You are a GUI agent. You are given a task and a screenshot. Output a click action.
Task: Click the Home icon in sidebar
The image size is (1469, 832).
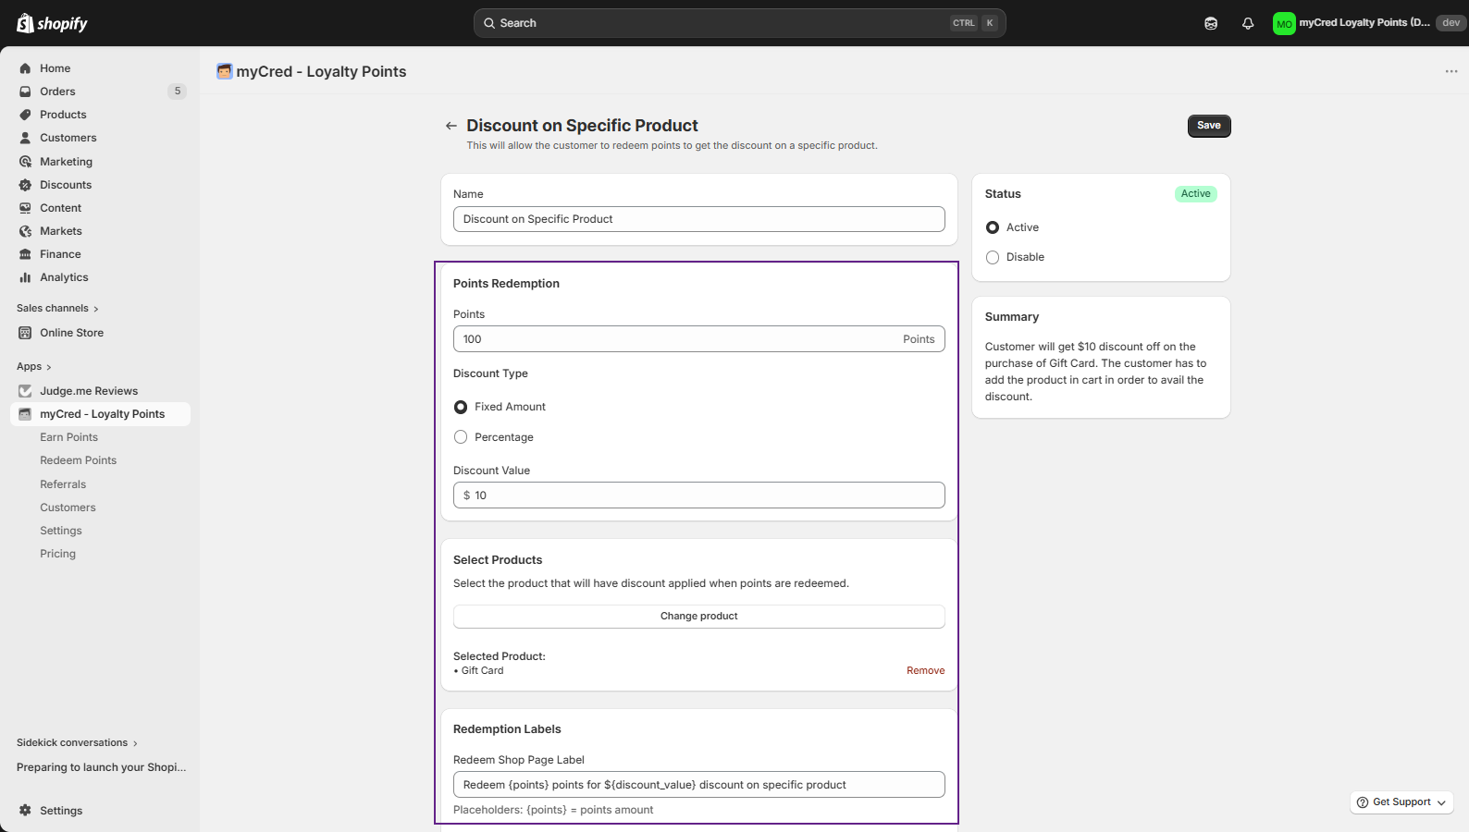pyautogui.click(x=25, y=68)
